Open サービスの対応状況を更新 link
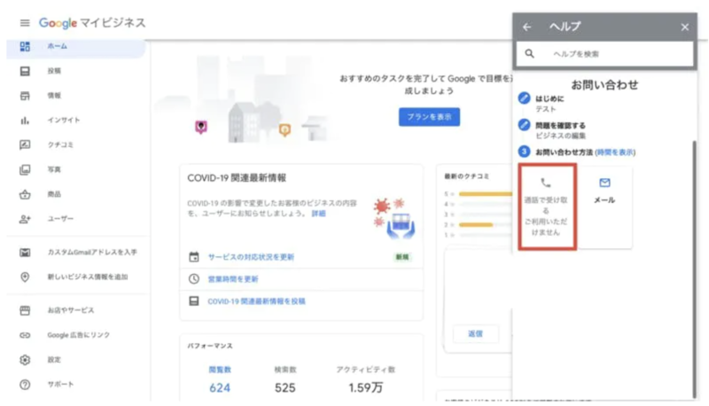Image resolution: width=709 pixels, height=406 pixels. [x=251, y=257]
